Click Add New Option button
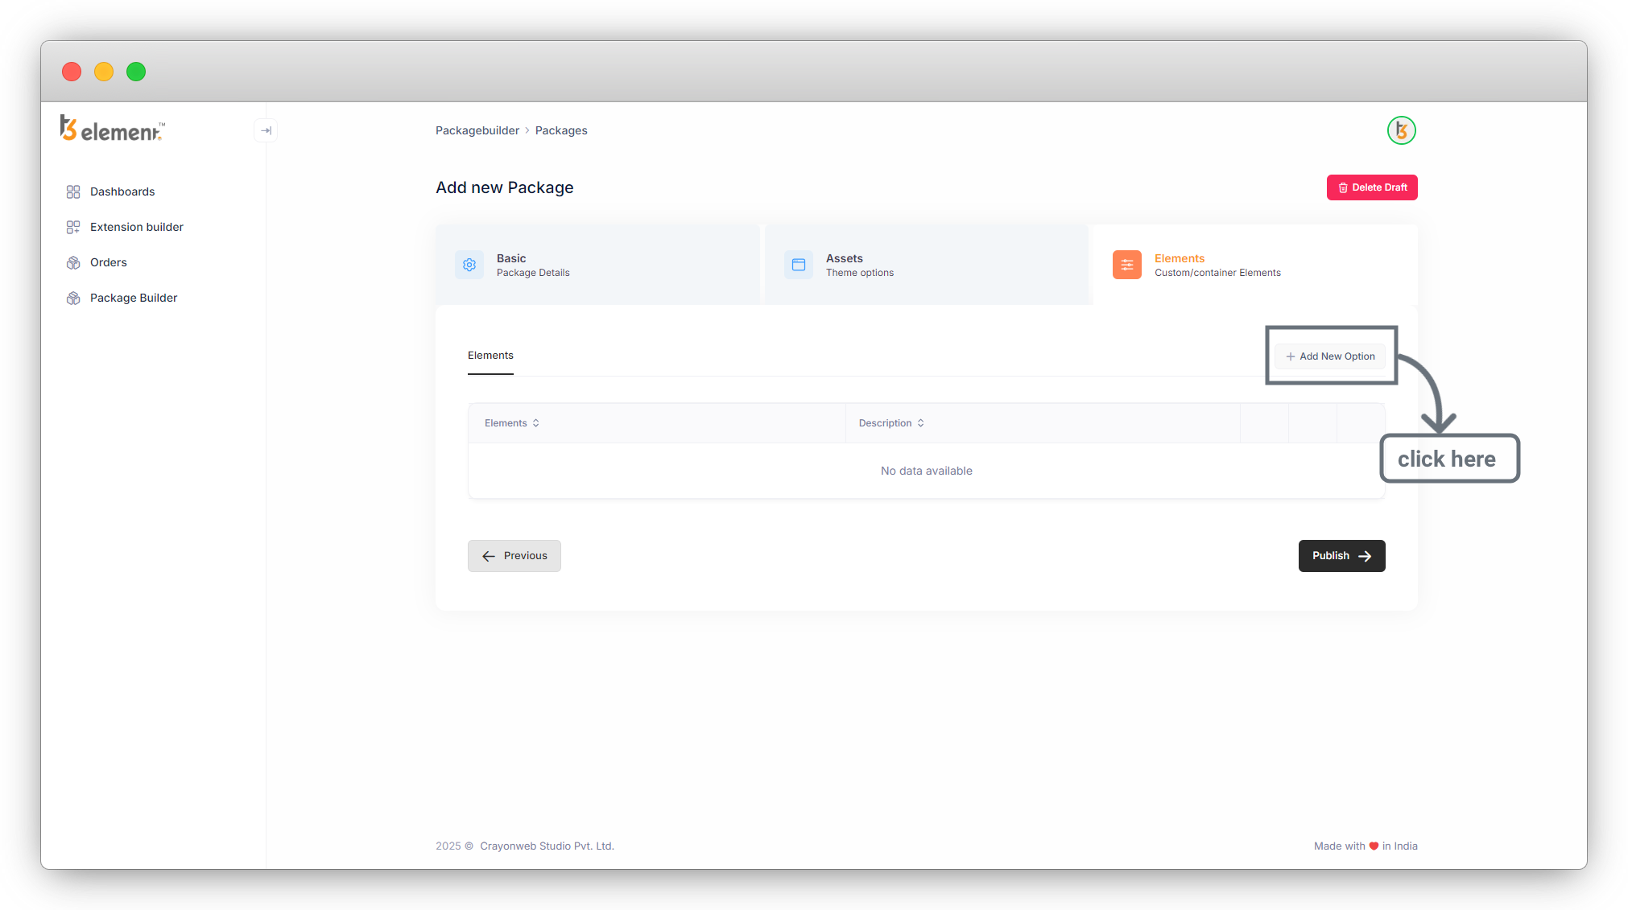Viewport: 1628px width, 910px height. pyautogui.click(x=1330, y=356)
